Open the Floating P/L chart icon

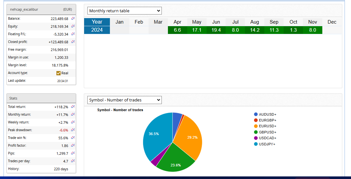(x=73, y=34)
